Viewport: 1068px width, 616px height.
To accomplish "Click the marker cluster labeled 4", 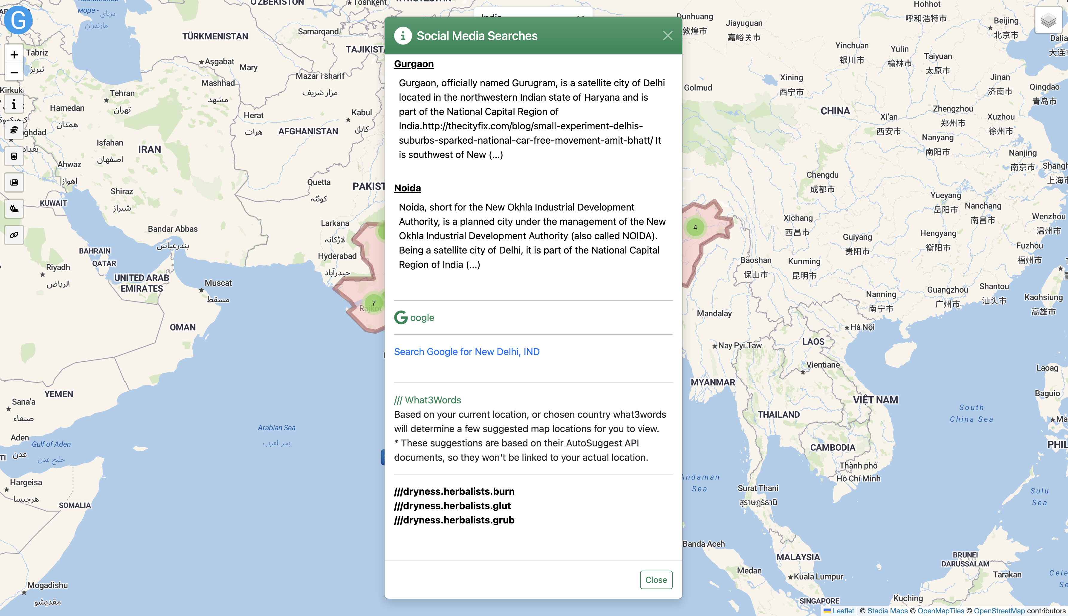I will pos(695,227).
